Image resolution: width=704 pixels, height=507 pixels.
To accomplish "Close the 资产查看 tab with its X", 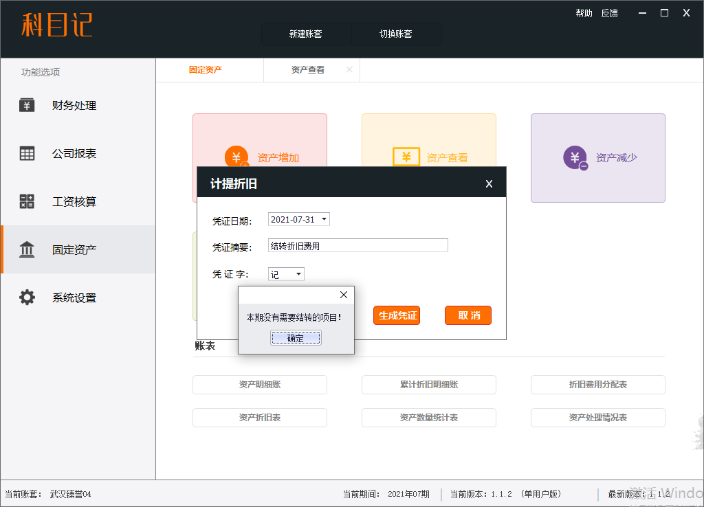I will click(349, 69).
